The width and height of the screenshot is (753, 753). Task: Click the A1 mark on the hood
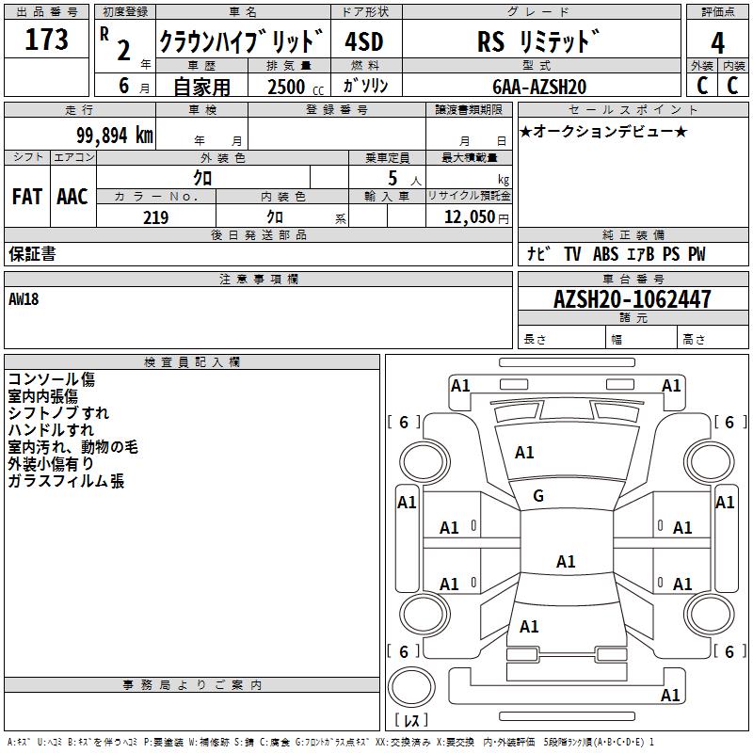tap(524, 453)
